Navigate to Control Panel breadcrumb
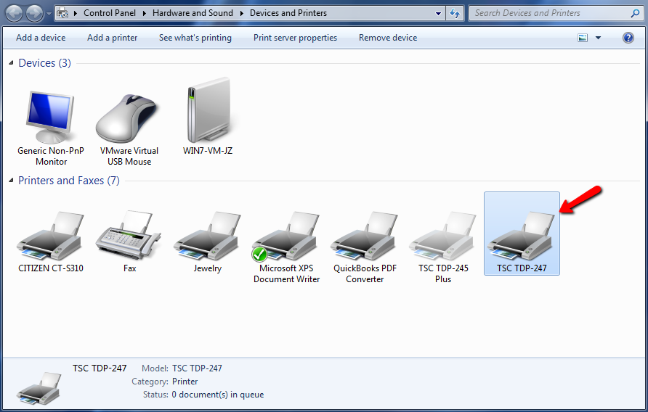The image size is (648, 412). 110,13
